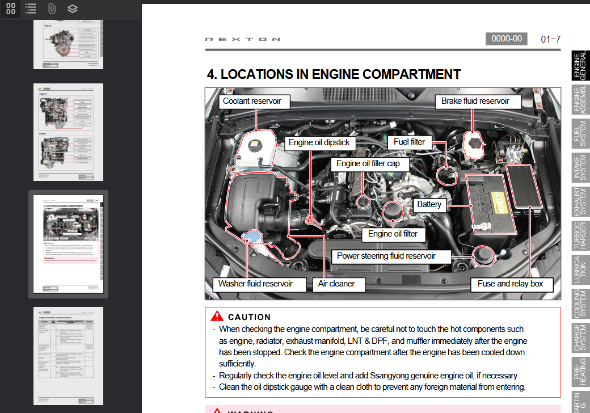This screenshot has height=413, width=590.
Task: Go to TURBOCHARGER section tab
Action: (x=580, y=236)
